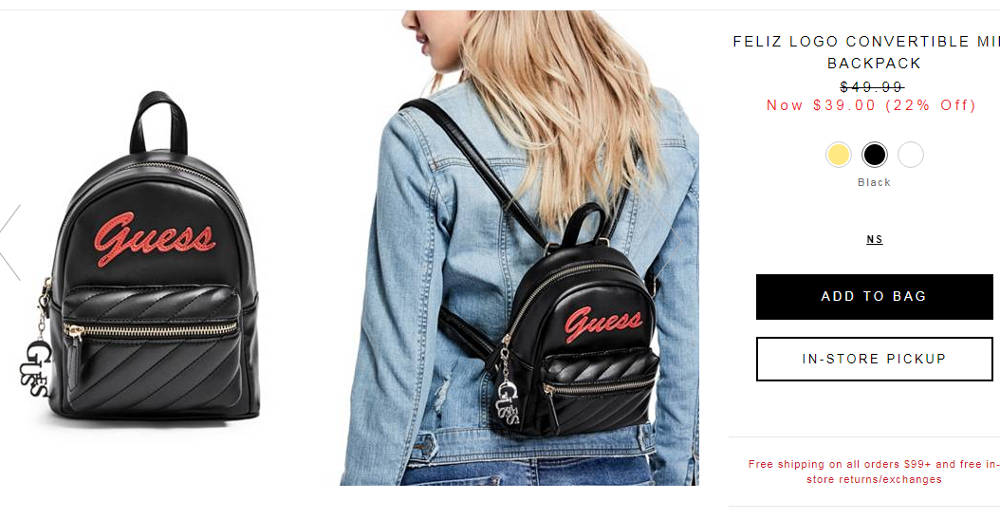Click the crossed-out $49.99 price
Screen dimensions: 1000x519
[x=872, y=86]
